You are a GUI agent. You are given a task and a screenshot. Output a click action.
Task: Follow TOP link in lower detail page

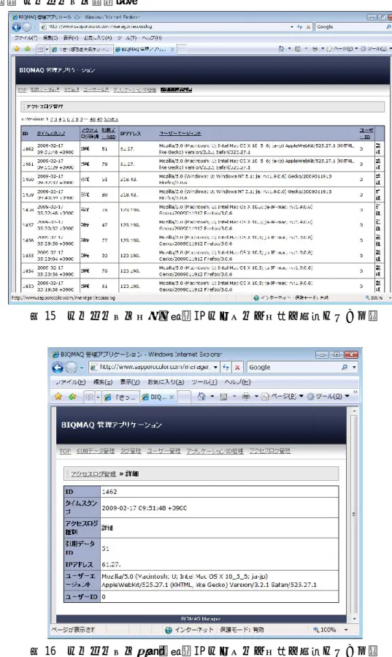click(x=65, y=451)
